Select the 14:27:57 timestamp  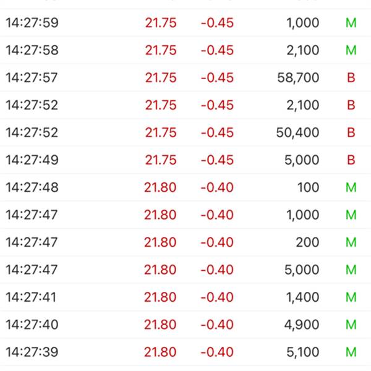32,78
